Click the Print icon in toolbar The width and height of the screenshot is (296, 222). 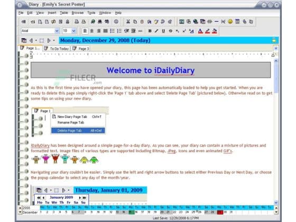coord(84,22)
